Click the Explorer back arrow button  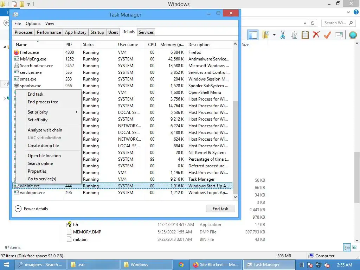(x=6, y=23)
